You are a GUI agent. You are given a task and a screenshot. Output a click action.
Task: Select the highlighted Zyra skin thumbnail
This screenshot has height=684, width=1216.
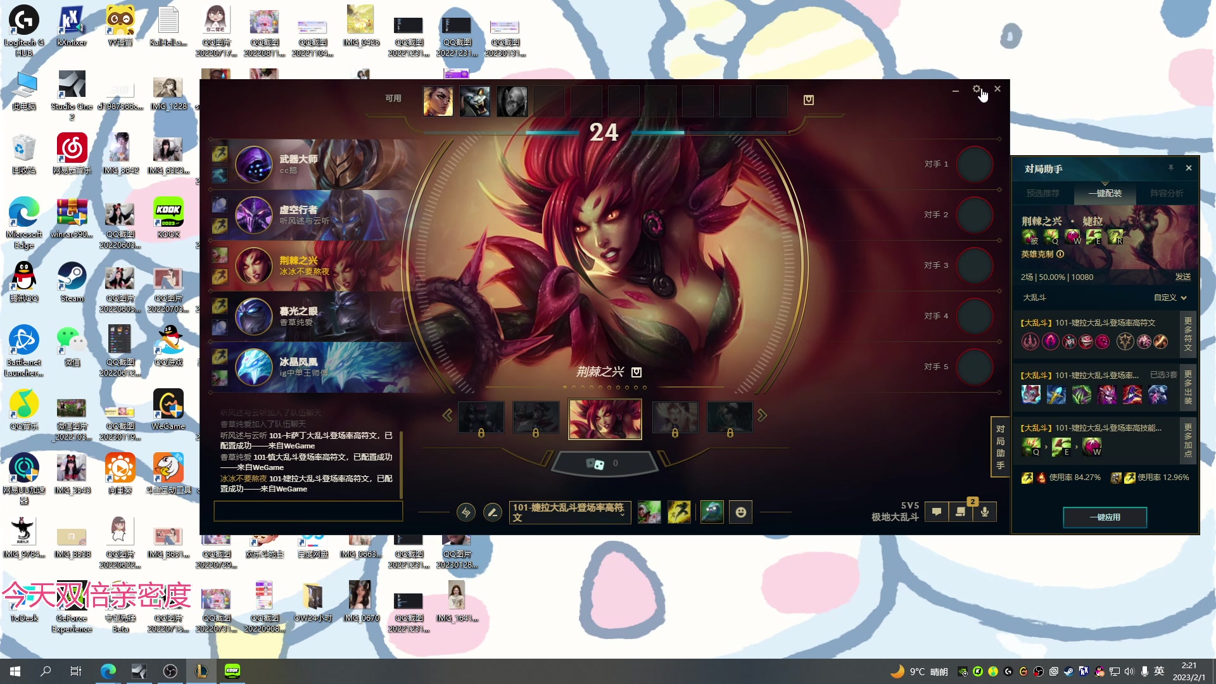pyautogui.click(x=605, y=419)
